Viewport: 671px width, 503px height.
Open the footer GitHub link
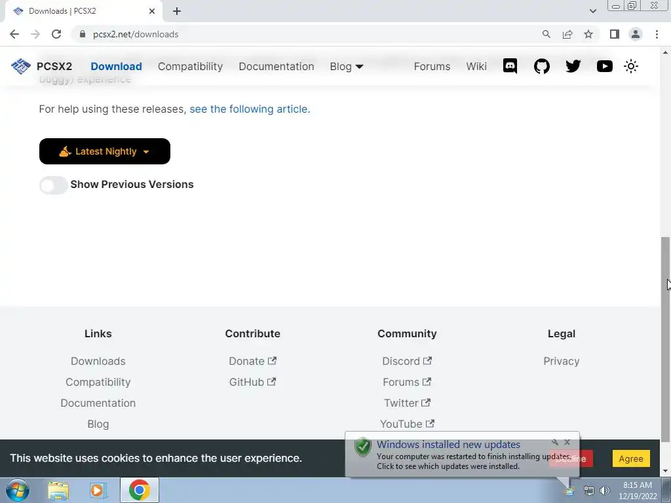click(252, 382)
